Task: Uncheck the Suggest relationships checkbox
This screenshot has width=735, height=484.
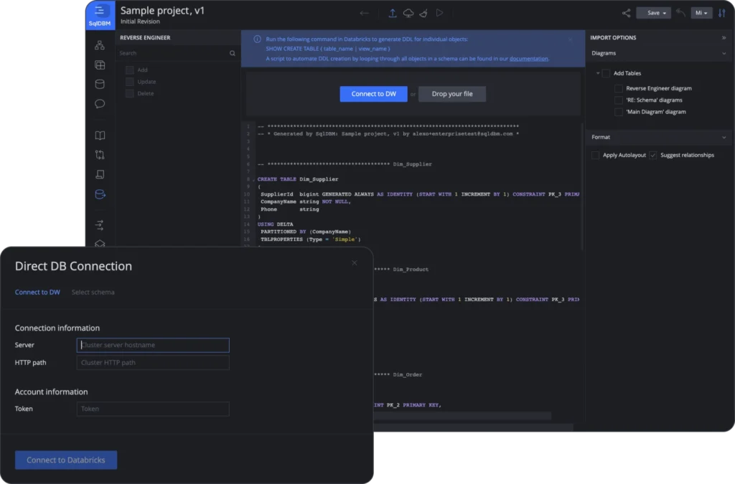Action: coord(652,155)
